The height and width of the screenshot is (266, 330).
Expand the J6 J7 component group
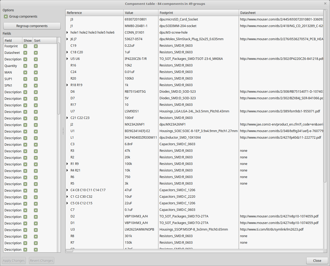67,39
